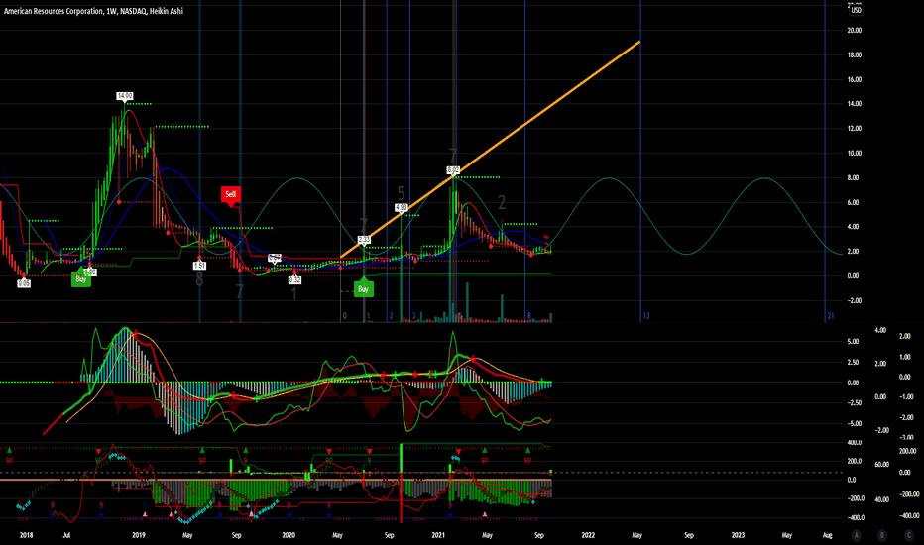
Task: Click the Aug label on time axis
Action: 828,535
